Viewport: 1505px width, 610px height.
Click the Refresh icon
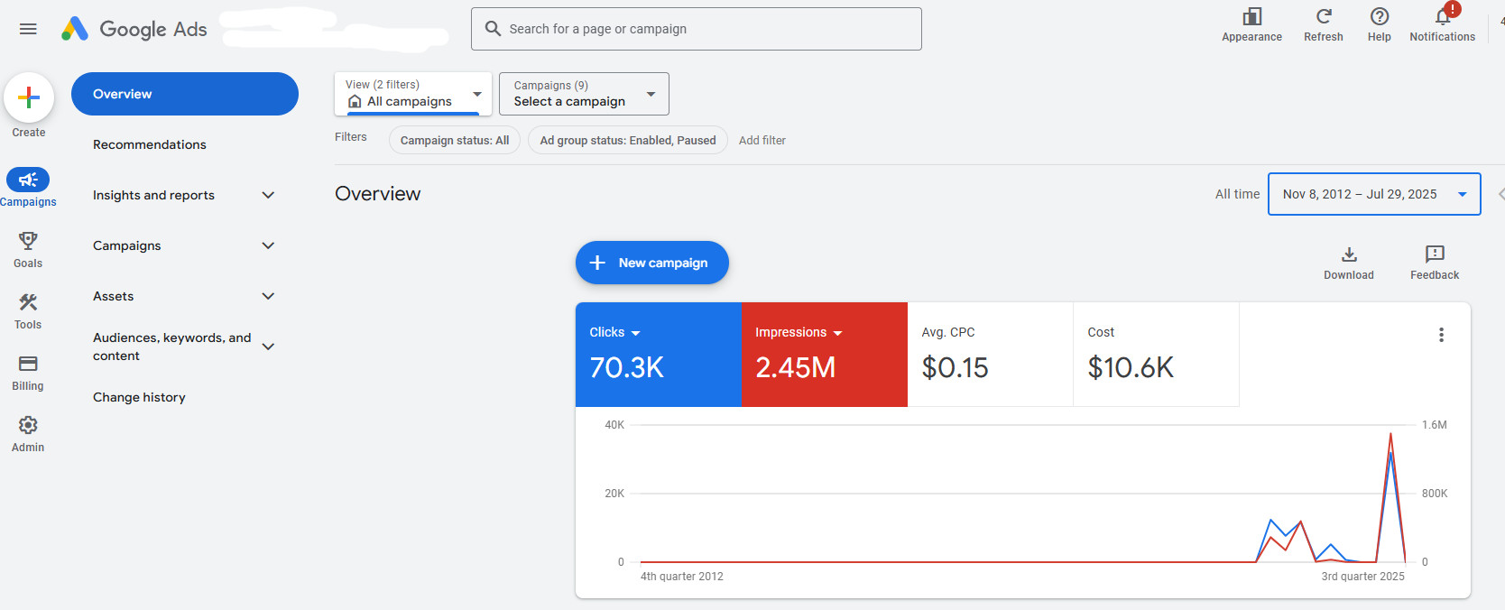[1323, 17]
